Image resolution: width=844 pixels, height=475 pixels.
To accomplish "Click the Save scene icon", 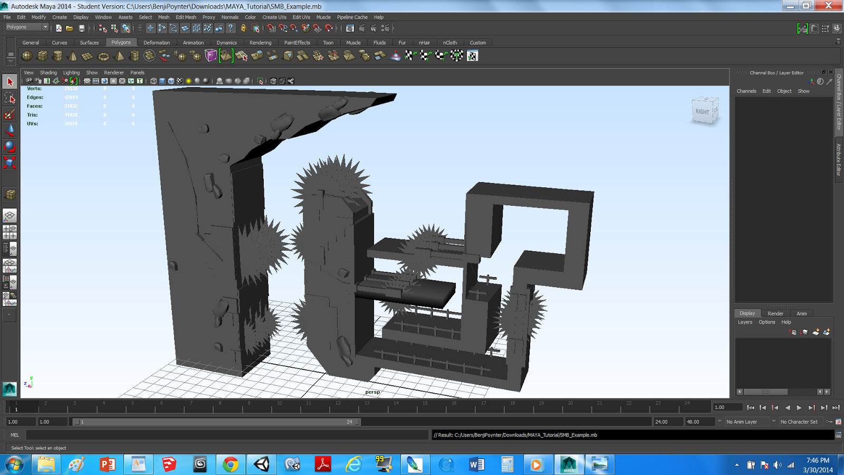I will [81, 28].
